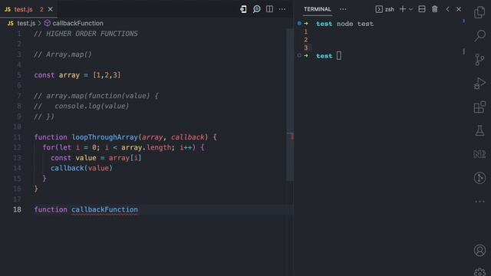Open the Manage gear settings
491x276 pixels.
click(x=479, y=271)
